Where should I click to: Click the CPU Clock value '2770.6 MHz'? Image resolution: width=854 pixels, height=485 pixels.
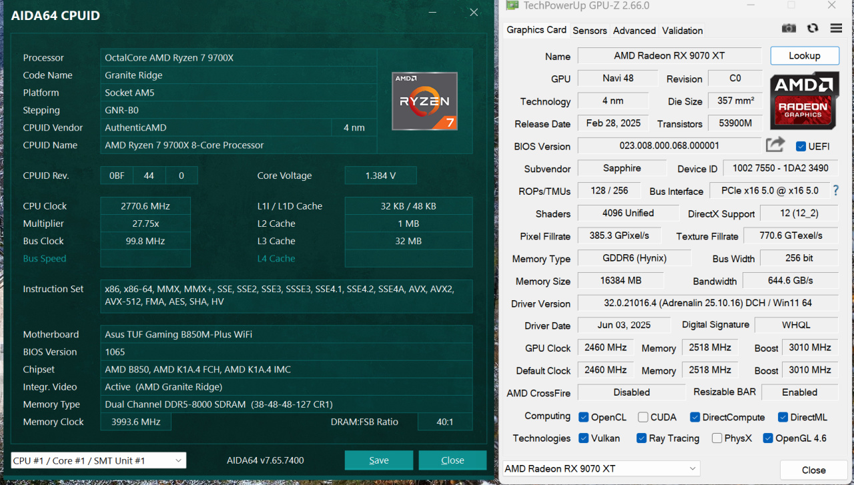click(x=145, y=206)
